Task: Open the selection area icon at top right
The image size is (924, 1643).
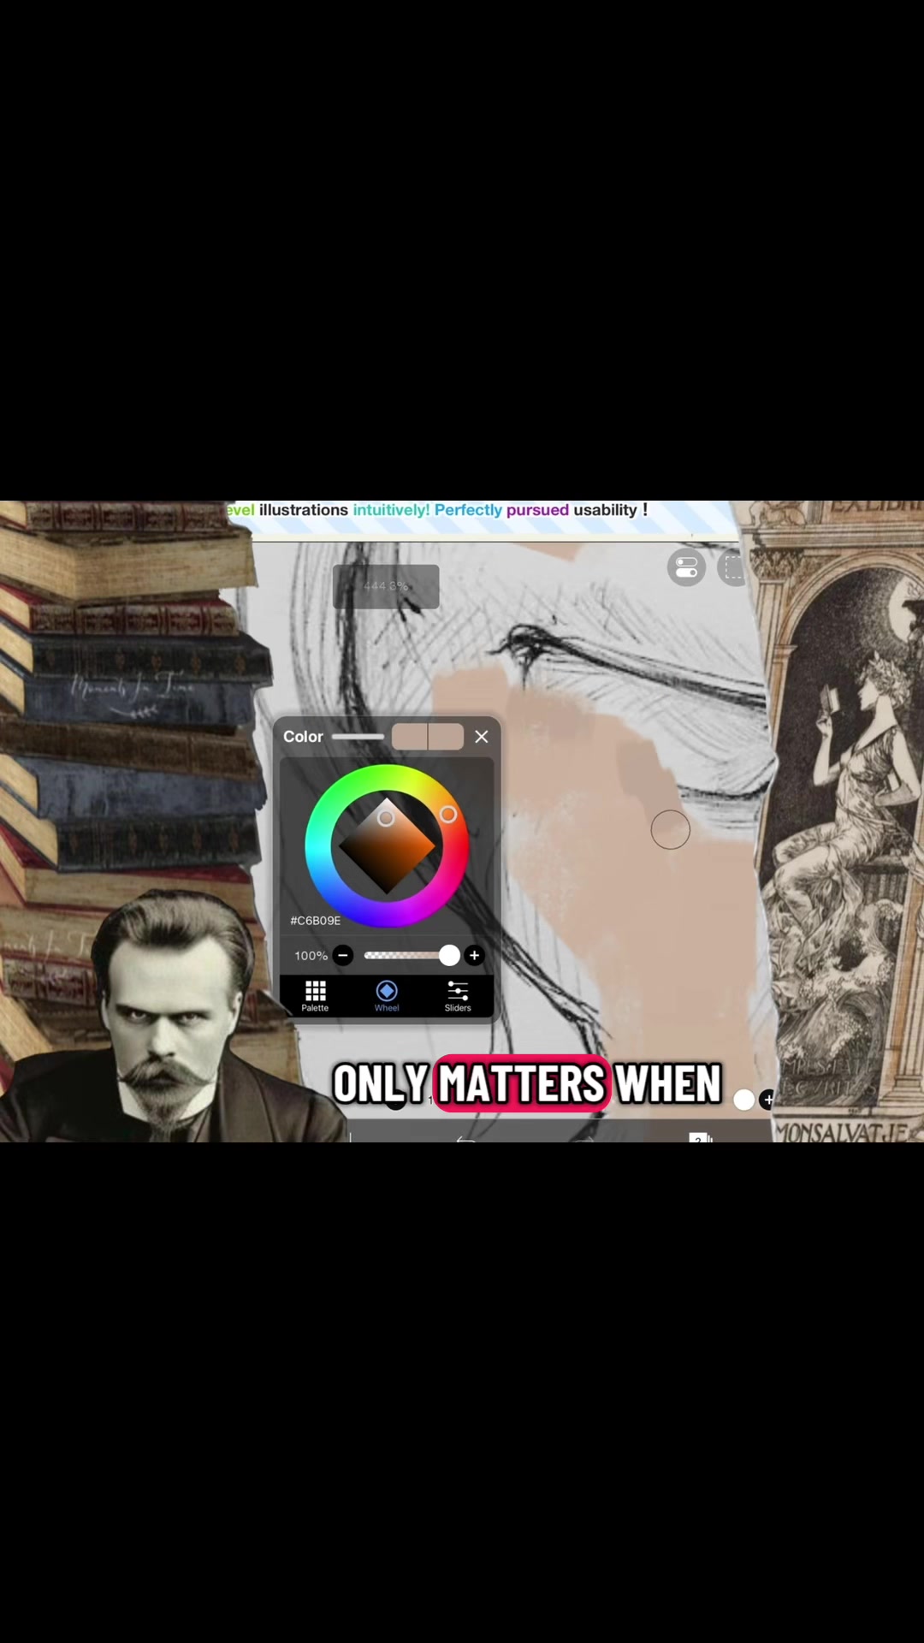Action: (x=731, y=567)
